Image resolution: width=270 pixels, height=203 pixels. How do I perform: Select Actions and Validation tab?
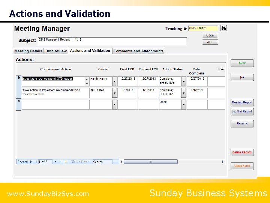pos(90,51)
